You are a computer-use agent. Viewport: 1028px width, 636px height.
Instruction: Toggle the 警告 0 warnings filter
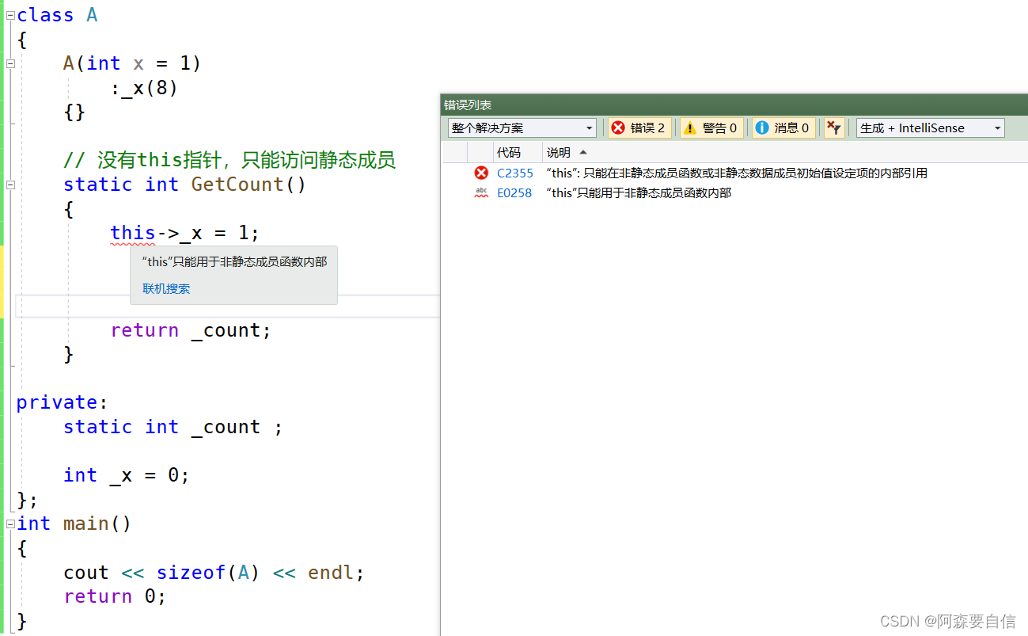(x=711, y=128)
